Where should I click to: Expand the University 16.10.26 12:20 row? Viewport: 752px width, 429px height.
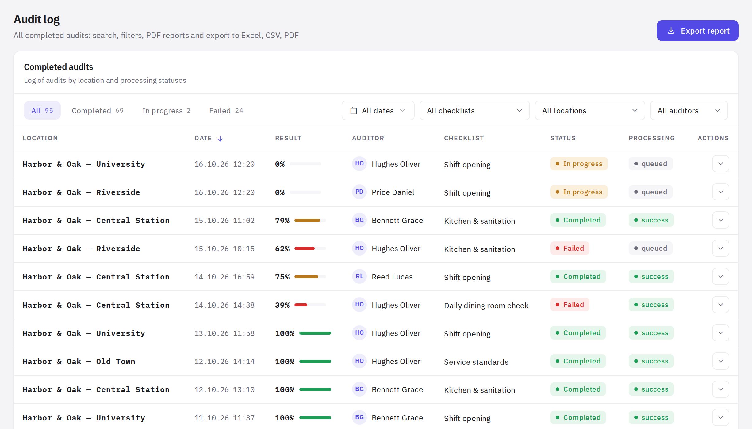click(720, 164)
